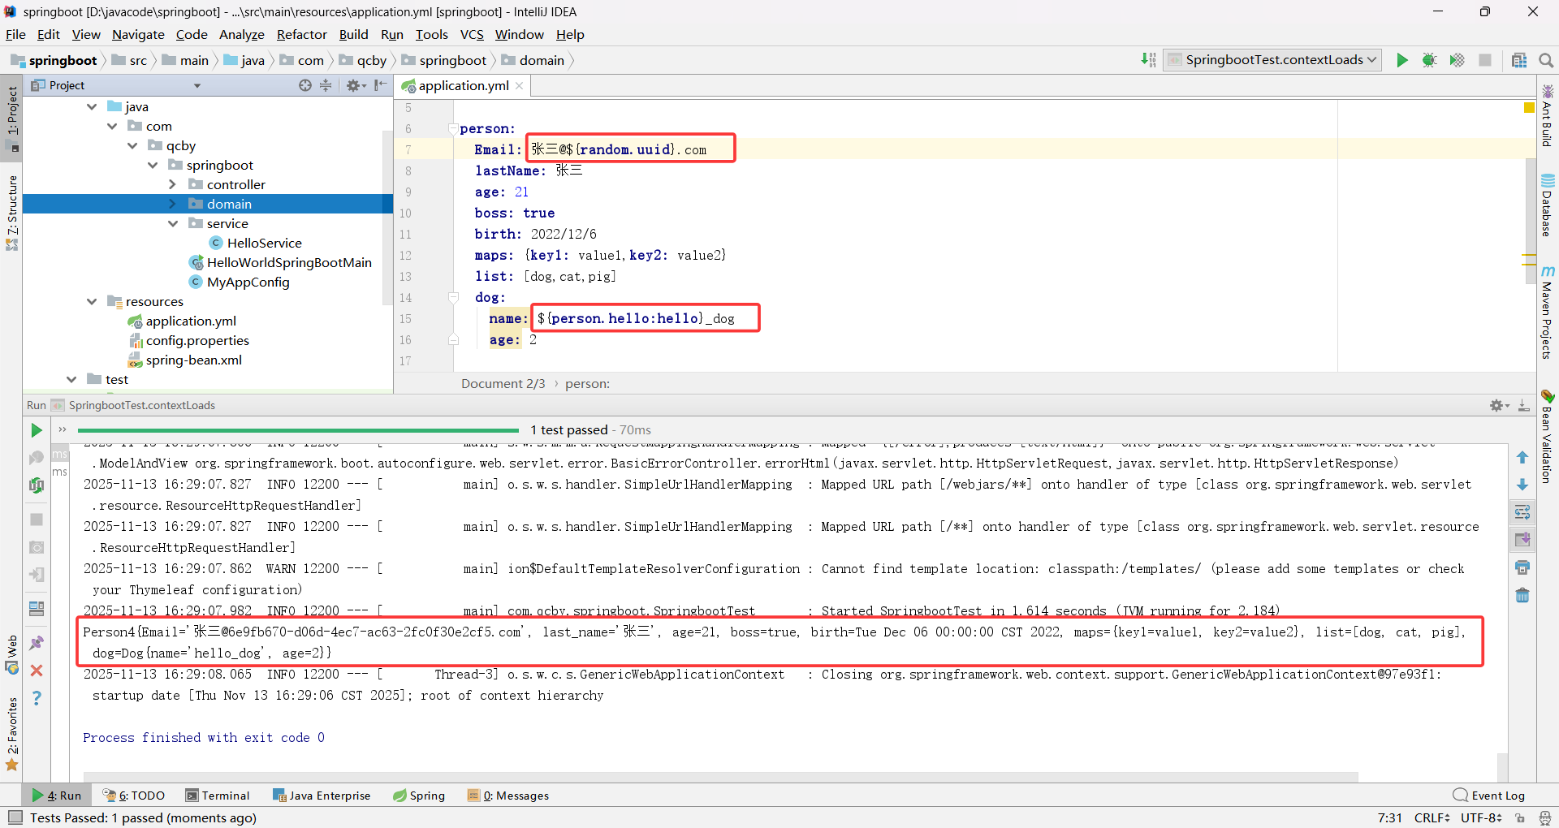The image size is (1559, 828).
Task: Open Run panel settings gear
Action: 1499,405
